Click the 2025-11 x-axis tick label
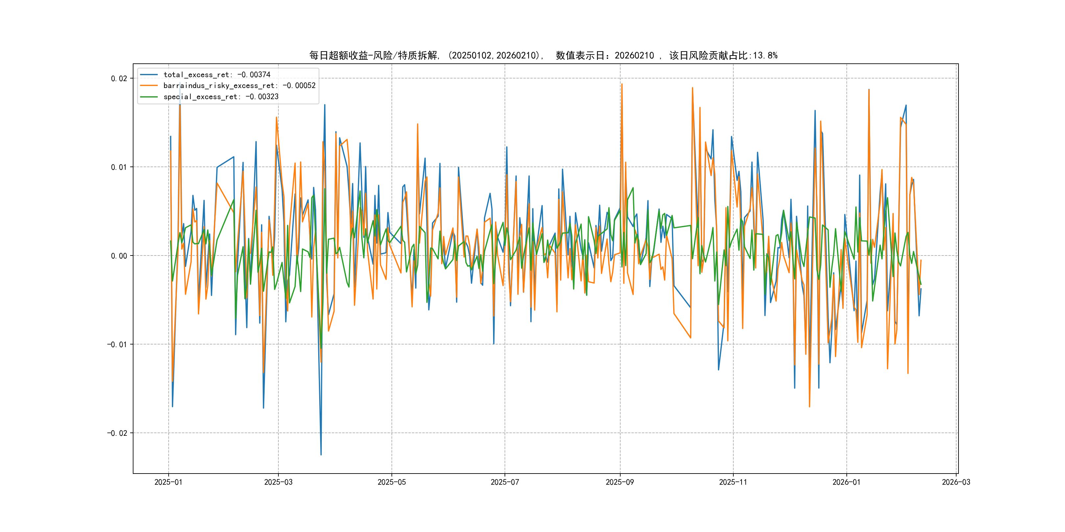The height and width of the screenshot is (532, 1065). tap(733, 482)
